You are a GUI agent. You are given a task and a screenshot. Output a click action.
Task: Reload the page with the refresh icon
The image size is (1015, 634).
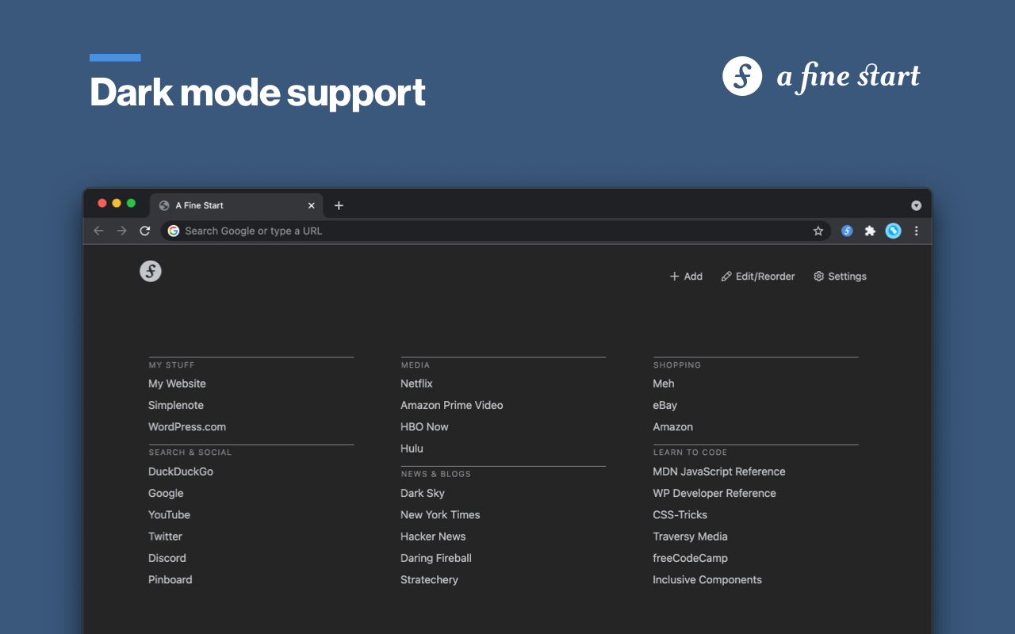pyautogui.click(x=144, y=231)
